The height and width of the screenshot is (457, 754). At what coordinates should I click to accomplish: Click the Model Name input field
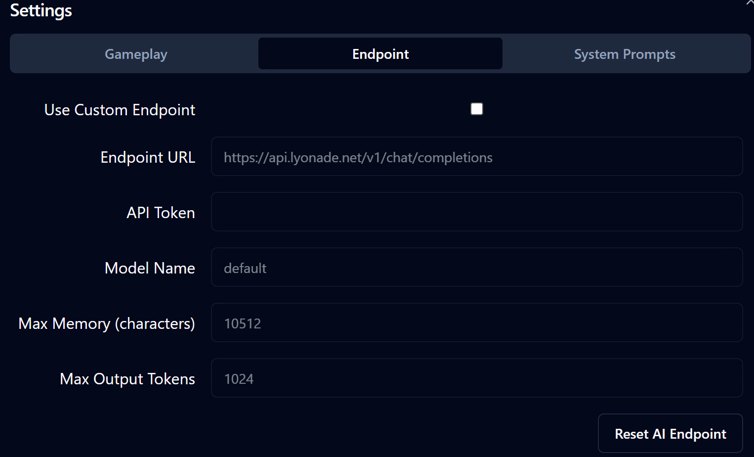(476, 268)
